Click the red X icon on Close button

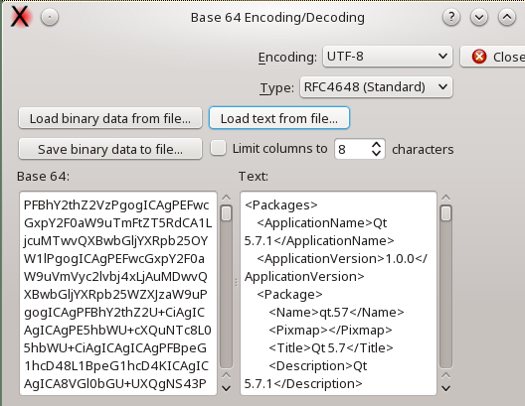tap(479, 57)
